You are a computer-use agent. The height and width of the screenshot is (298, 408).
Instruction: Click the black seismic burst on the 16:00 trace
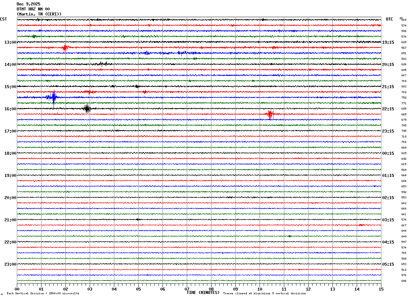coord(87,109)
